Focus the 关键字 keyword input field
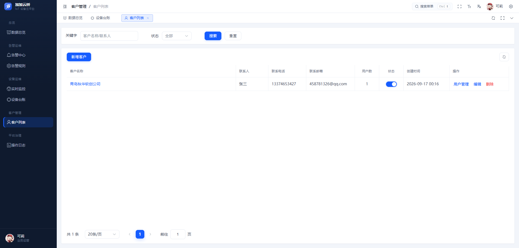519x248 pixels. pos(109,36)
